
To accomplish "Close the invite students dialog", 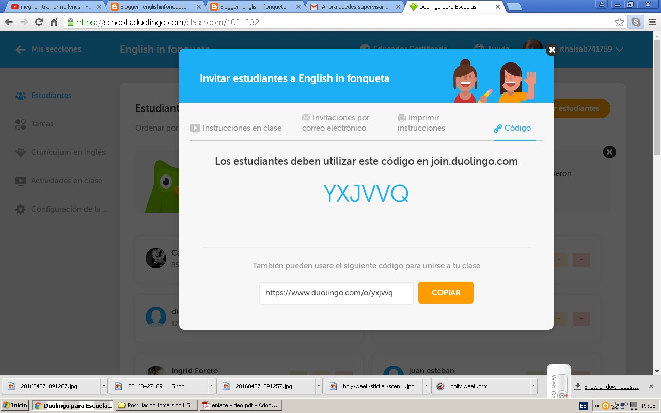I will coord(552,50).
